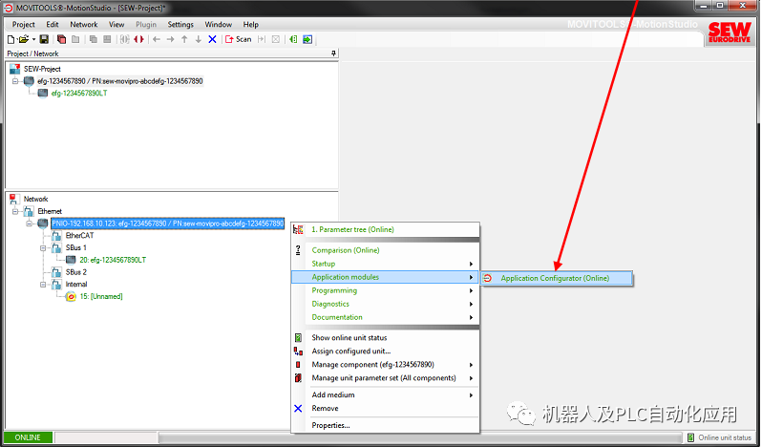Click the Network root tree icon
This screenshot has width=762, height=447.
coord(14,199)
